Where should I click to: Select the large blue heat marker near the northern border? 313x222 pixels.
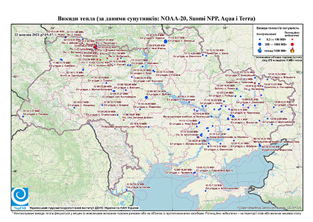coord(166,42)
